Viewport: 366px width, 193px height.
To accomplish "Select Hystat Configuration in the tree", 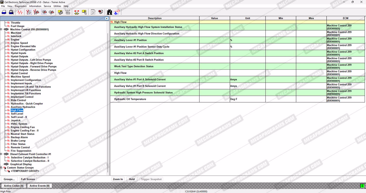I will click(23, 50).
